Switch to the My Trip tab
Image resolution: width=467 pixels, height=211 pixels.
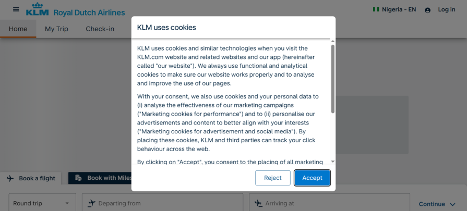(x=56, y=29)
